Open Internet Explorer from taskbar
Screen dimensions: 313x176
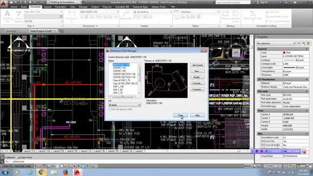(x=30, y=172)
